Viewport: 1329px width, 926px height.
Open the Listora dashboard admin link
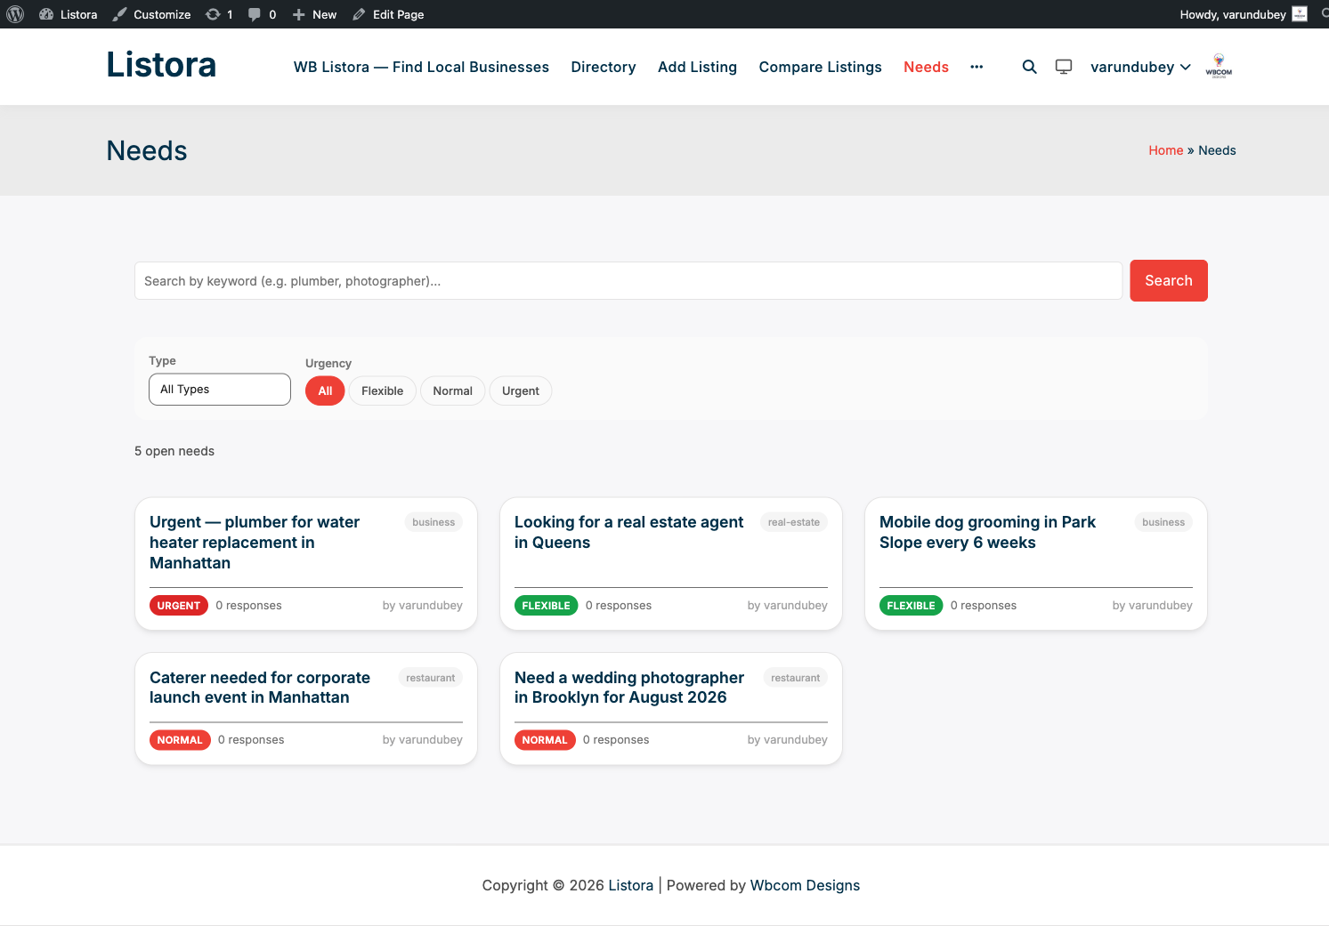pos(69,14)
